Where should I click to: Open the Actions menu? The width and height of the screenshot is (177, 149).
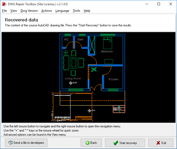pos(47,11)
